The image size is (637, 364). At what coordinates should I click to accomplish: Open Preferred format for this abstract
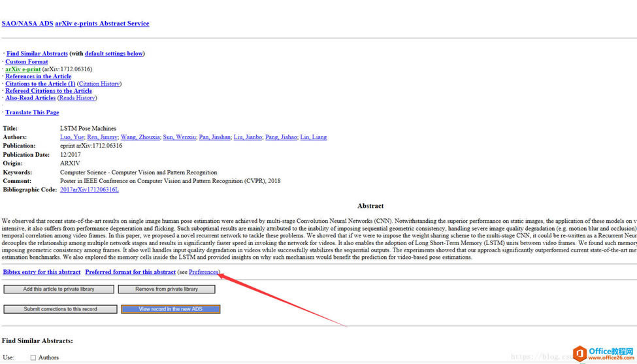tap(131, 273)
